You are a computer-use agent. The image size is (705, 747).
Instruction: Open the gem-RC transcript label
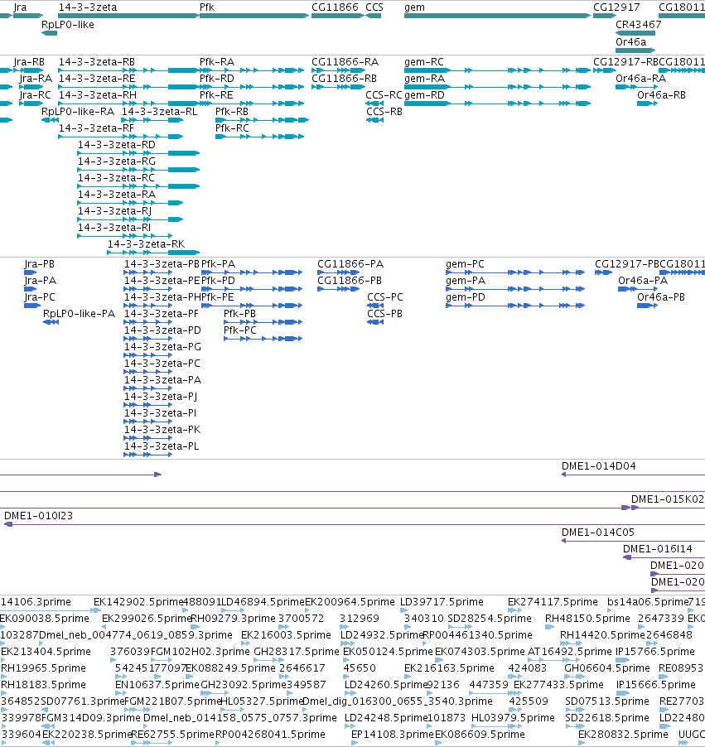[424, 62]
